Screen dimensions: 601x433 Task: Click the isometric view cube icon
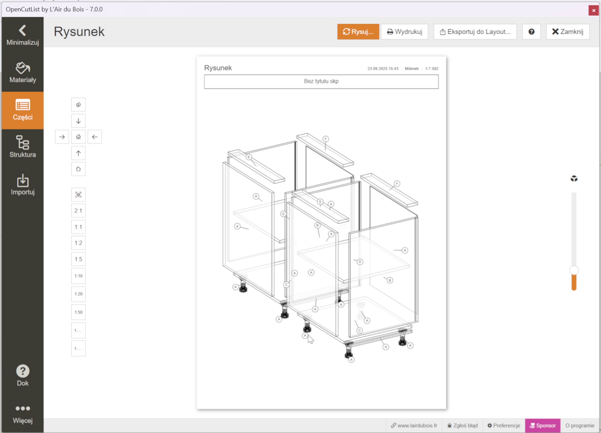tap(78, 105)
